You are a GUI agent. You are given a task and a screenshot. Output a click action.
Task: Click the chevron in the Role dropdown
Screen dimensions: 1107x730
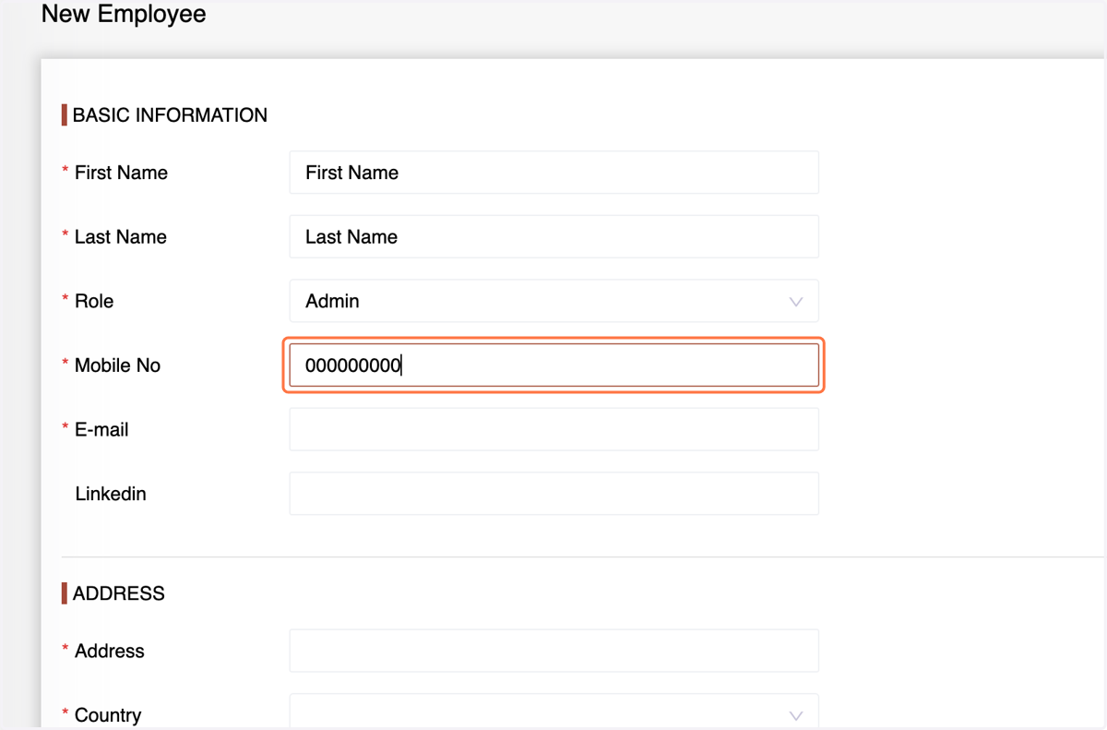[795, 302]
